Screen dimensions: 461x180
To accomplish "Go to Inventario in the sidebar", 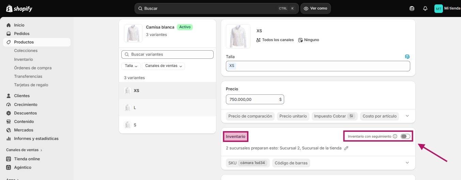I will pos(24,59).
